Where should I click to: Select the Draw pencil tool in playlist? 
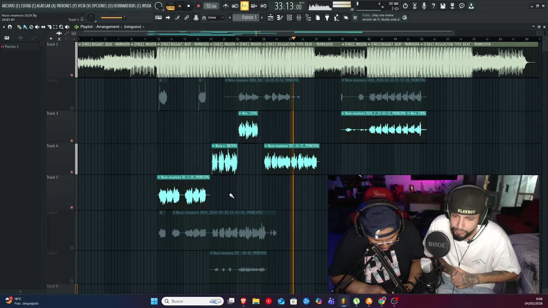coord(19,27)
